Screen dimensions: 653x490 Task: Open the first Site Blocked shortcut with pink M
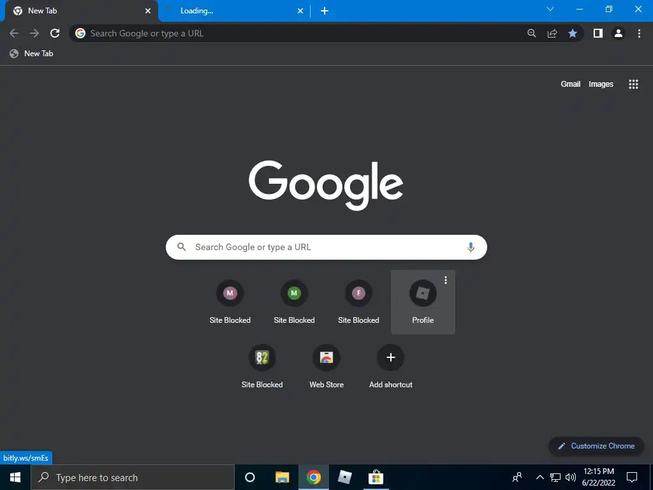(230, 302)
